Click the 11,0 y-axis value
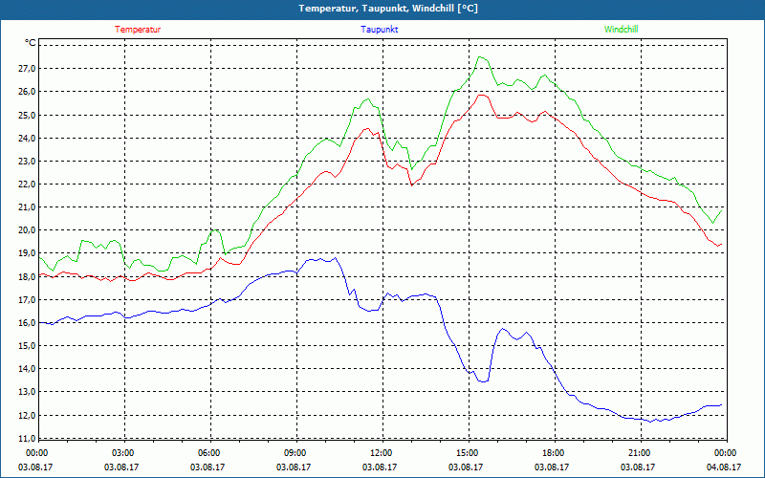Image resolution: width=765 pixels, height=478 pixels. point(27,438)
